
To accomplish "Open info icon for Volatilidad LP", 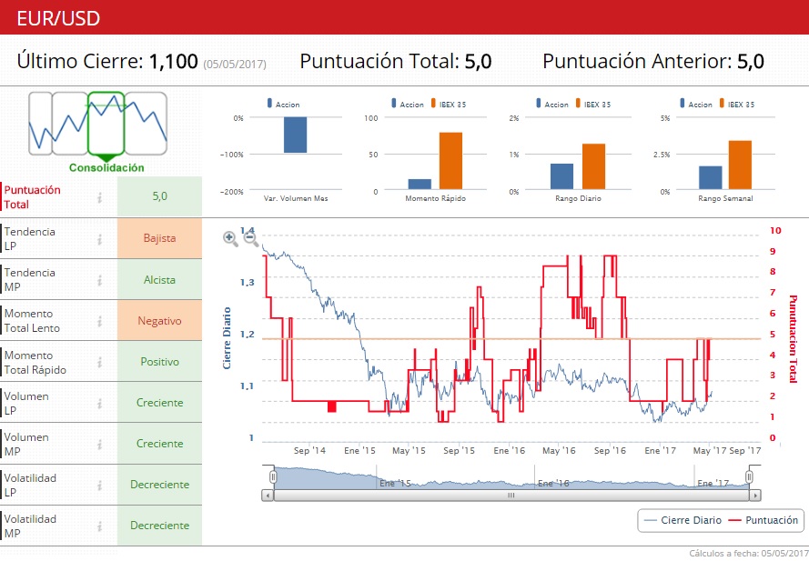I will [x=99, y=486].
